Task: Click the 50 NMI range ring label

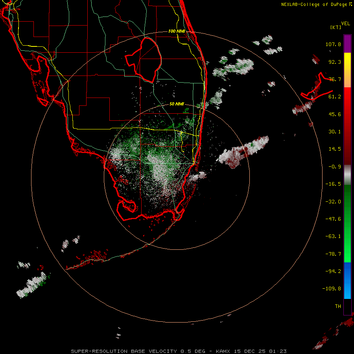Action: coord(177,104)
